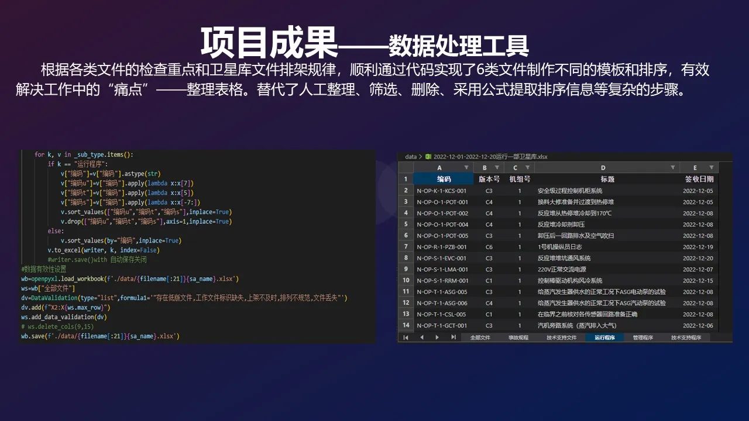Go to previous sheet arrow
749x421 pixels.
421,337
